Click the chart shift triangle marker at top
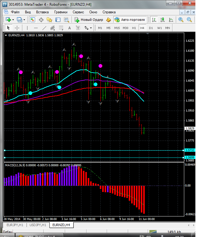The width and height of the screenshot is (199, 237). point(148,34)
